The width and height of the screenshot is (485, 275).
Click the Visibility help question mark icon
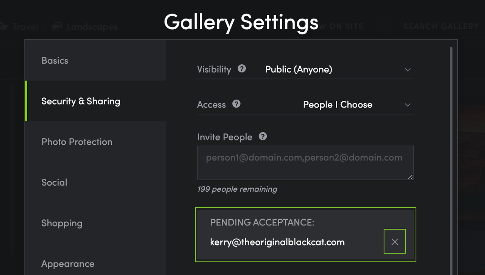[x=242, y=69]
